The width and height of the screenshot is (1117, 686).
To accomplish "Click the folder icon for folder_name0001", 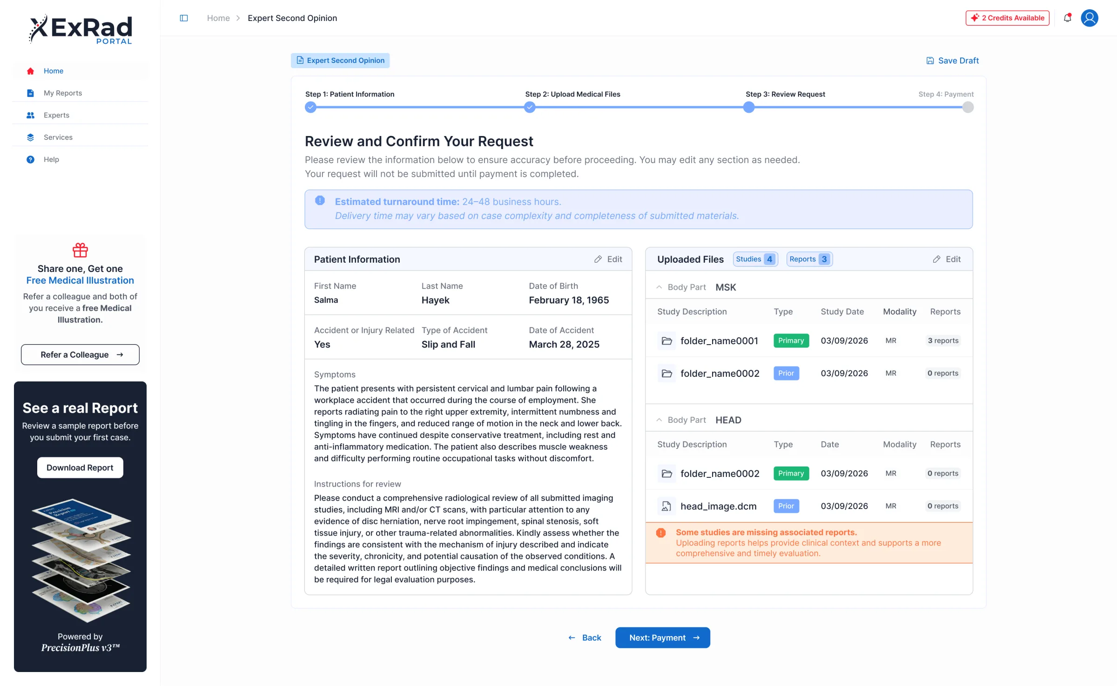I will pos(666,341).
